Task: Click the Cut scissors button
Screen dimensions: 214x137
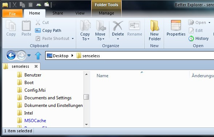Action: pyautogui.click(x=42, y=22)
